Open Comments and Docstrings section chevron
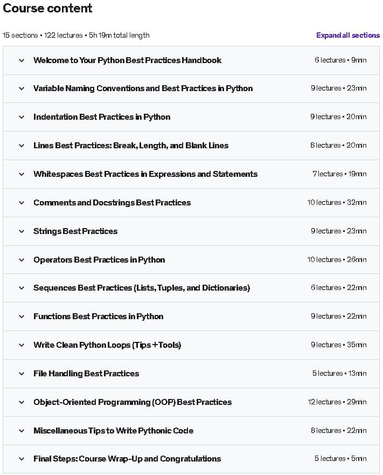Viewport: 383px width, 475px height. (x=22, y=203)
